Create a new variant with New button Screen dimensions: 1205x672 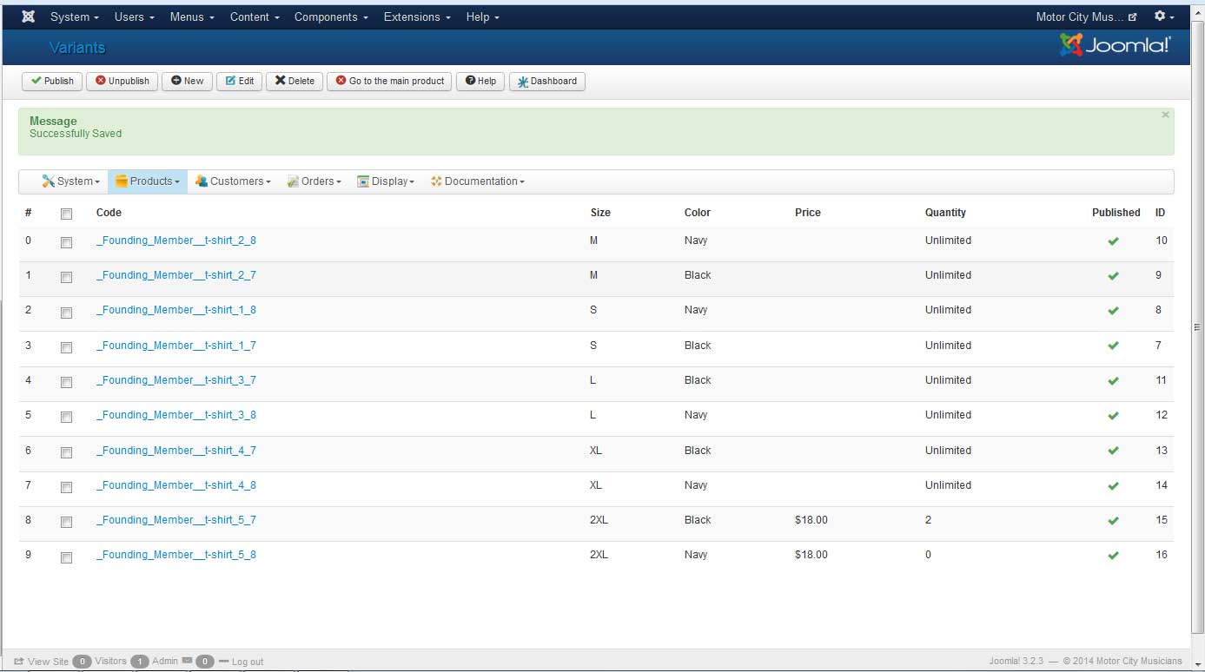[187, 81]
